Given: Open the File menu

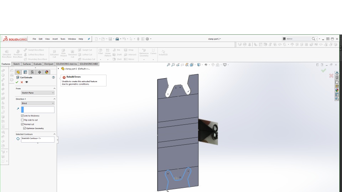Looking at the screenshot, I should coord(34,39).
